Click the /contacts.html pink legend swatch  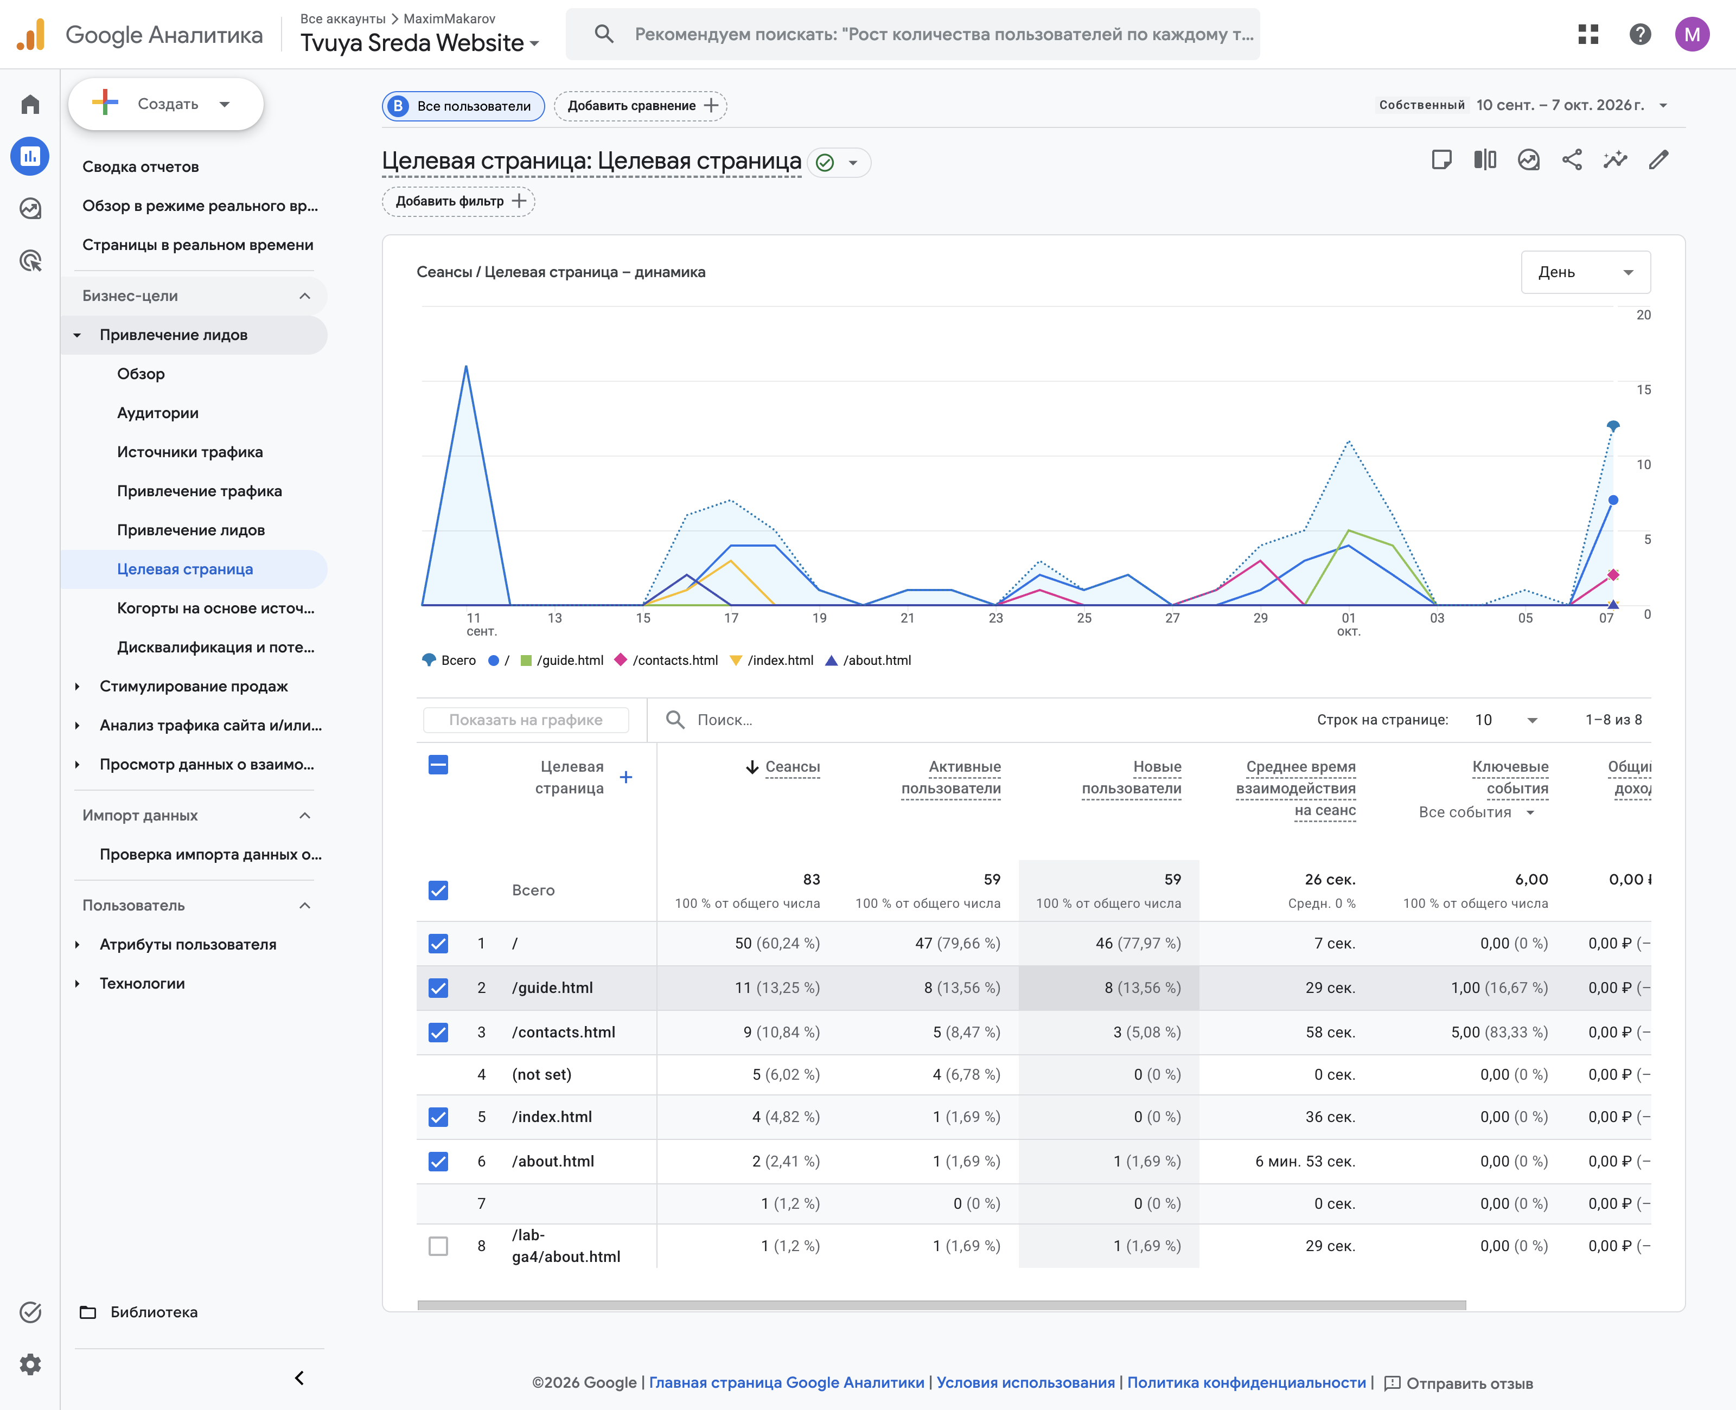tap(621, 661)
